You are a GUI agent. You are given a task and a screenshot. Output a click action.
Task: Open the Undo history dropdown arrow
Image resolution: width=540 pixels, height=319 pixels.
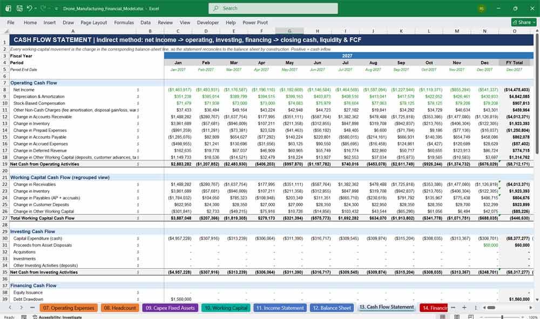(36, 8)
